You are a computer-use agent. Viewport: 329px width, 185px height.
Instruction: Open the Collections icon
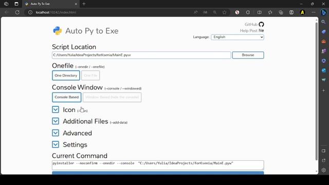[x=281, y=12]
